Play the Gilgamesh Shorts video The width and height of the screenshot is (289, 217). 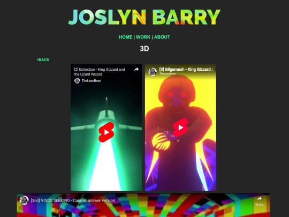point(181,128)
